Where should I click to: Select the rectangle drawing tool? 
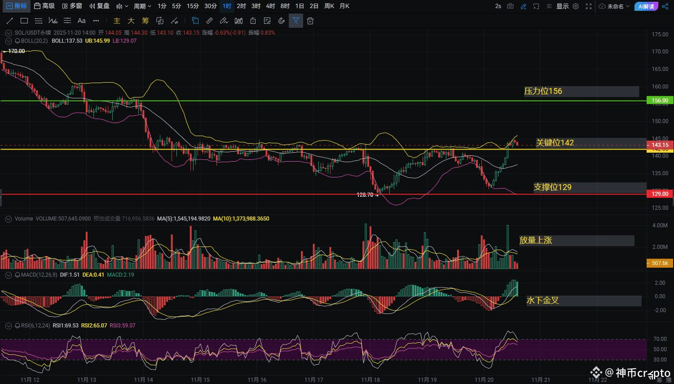[x=24, y=21]
